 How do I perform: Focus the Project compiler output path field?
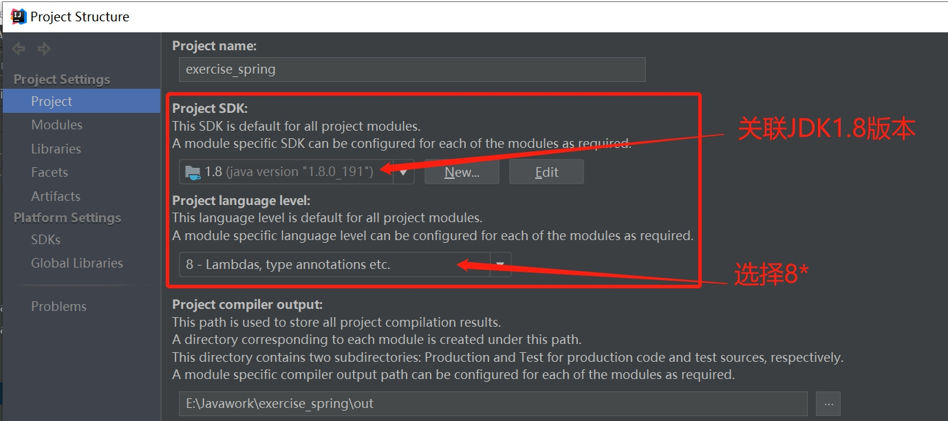coord(488,404)
